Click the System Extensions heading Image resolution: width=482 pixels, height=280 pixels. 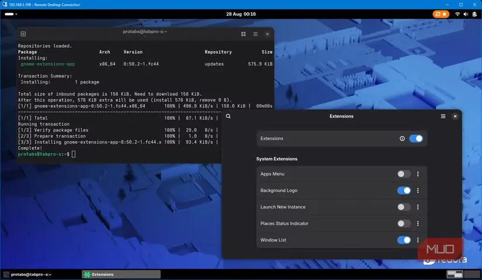[277, 159]
